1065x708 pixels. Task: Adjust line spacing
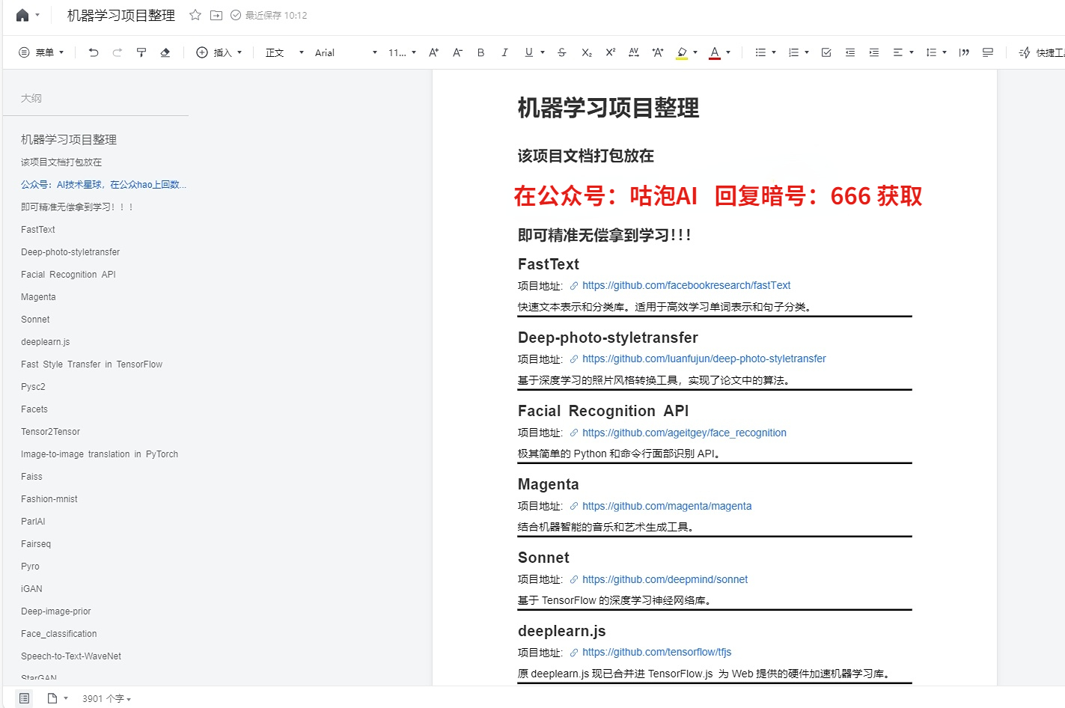pyautogui.click(x=931, y=52)
